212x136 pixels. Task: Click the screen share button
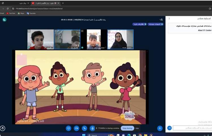coord(68,128)
